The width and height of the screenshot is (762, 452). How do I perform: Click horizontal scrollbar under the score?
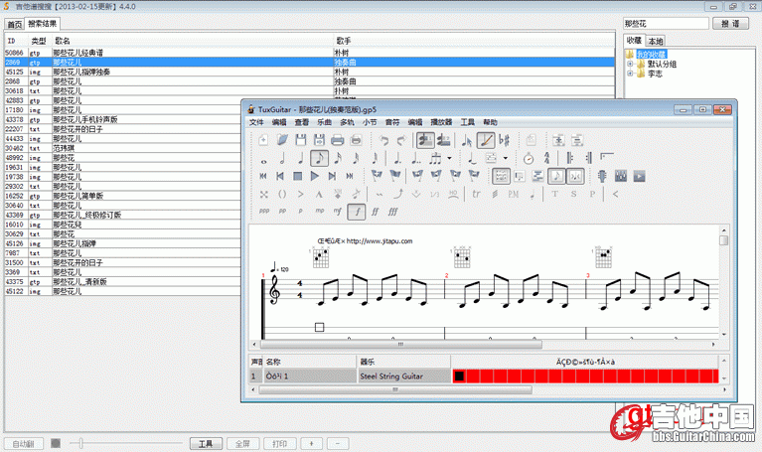tap(401, 344)
